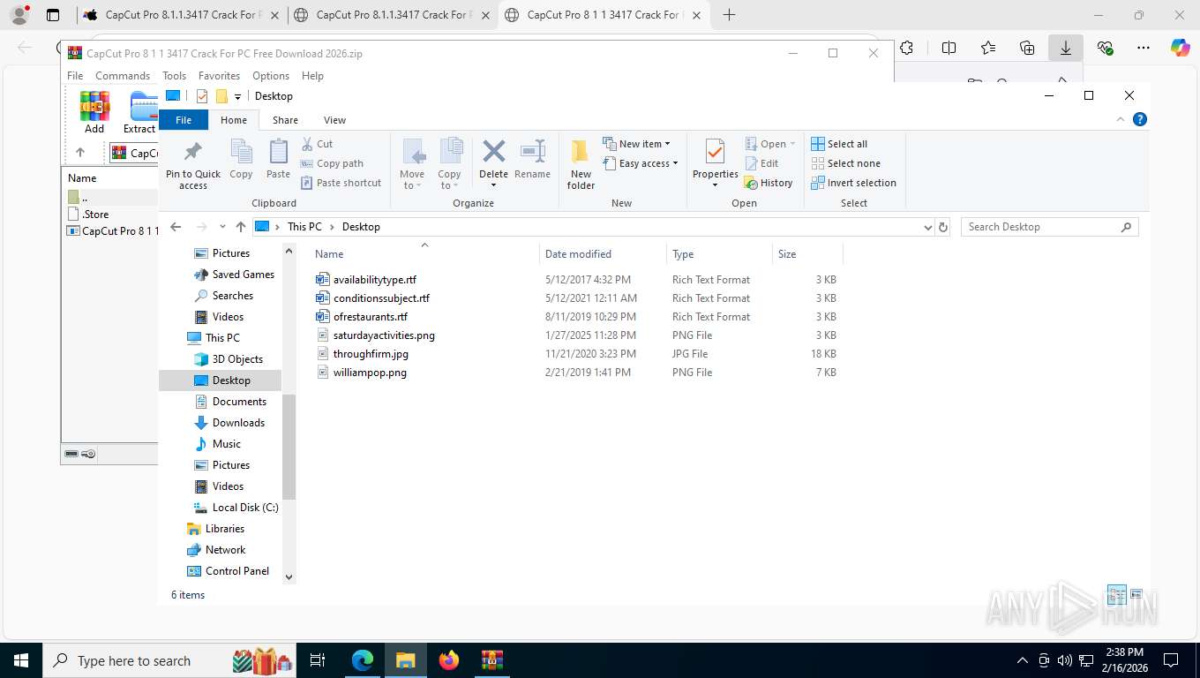Viewport: 1200px width, 678px height.
Task: Collapse the Explorer ribbon with chevron
Action: point(1121,119)
